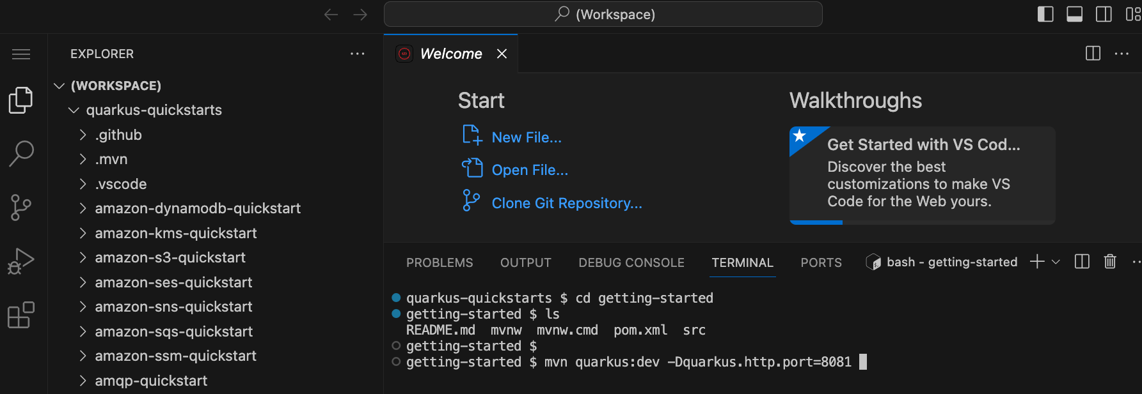Expand the .github folder
The width and height of the screenshot is (1142, 394).
coord(83,135)
